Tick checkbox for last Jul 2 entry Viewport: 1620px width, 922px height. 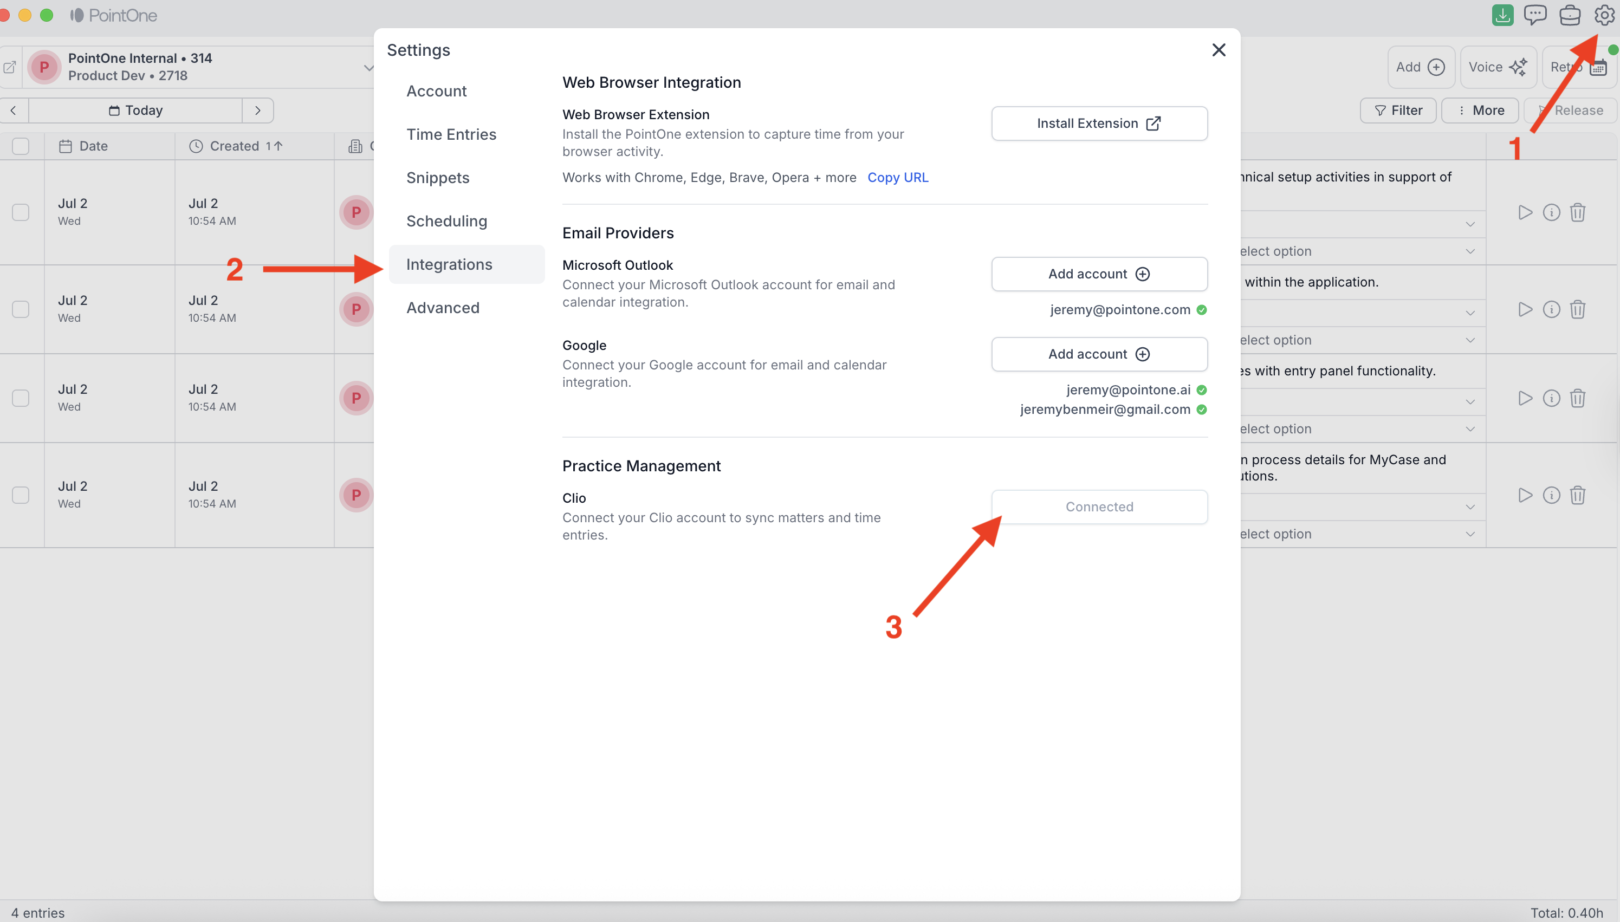[21, 495]
